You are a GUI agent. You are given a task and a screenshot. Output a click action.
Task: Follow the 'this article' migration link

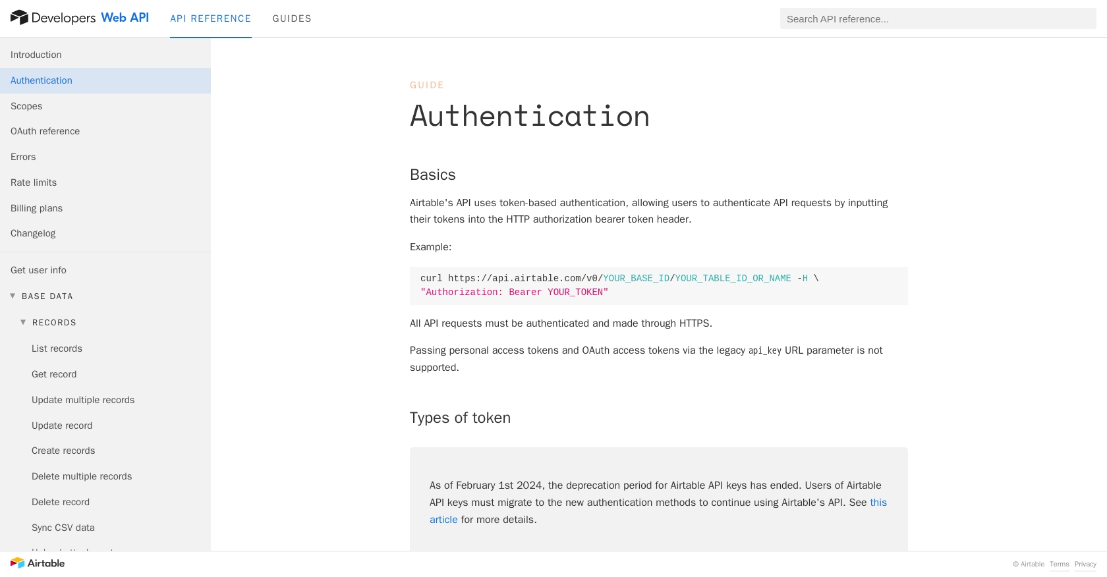coord(878,503)
